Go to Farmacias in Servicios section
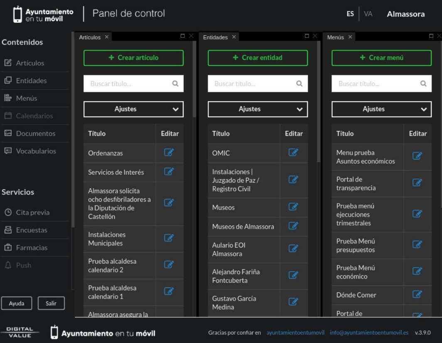442x343 pixels. [x=32, y=248]
